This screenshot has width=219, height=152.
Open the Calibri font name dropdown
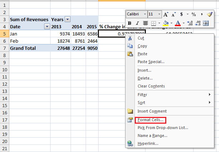click(x=145, y=14)
